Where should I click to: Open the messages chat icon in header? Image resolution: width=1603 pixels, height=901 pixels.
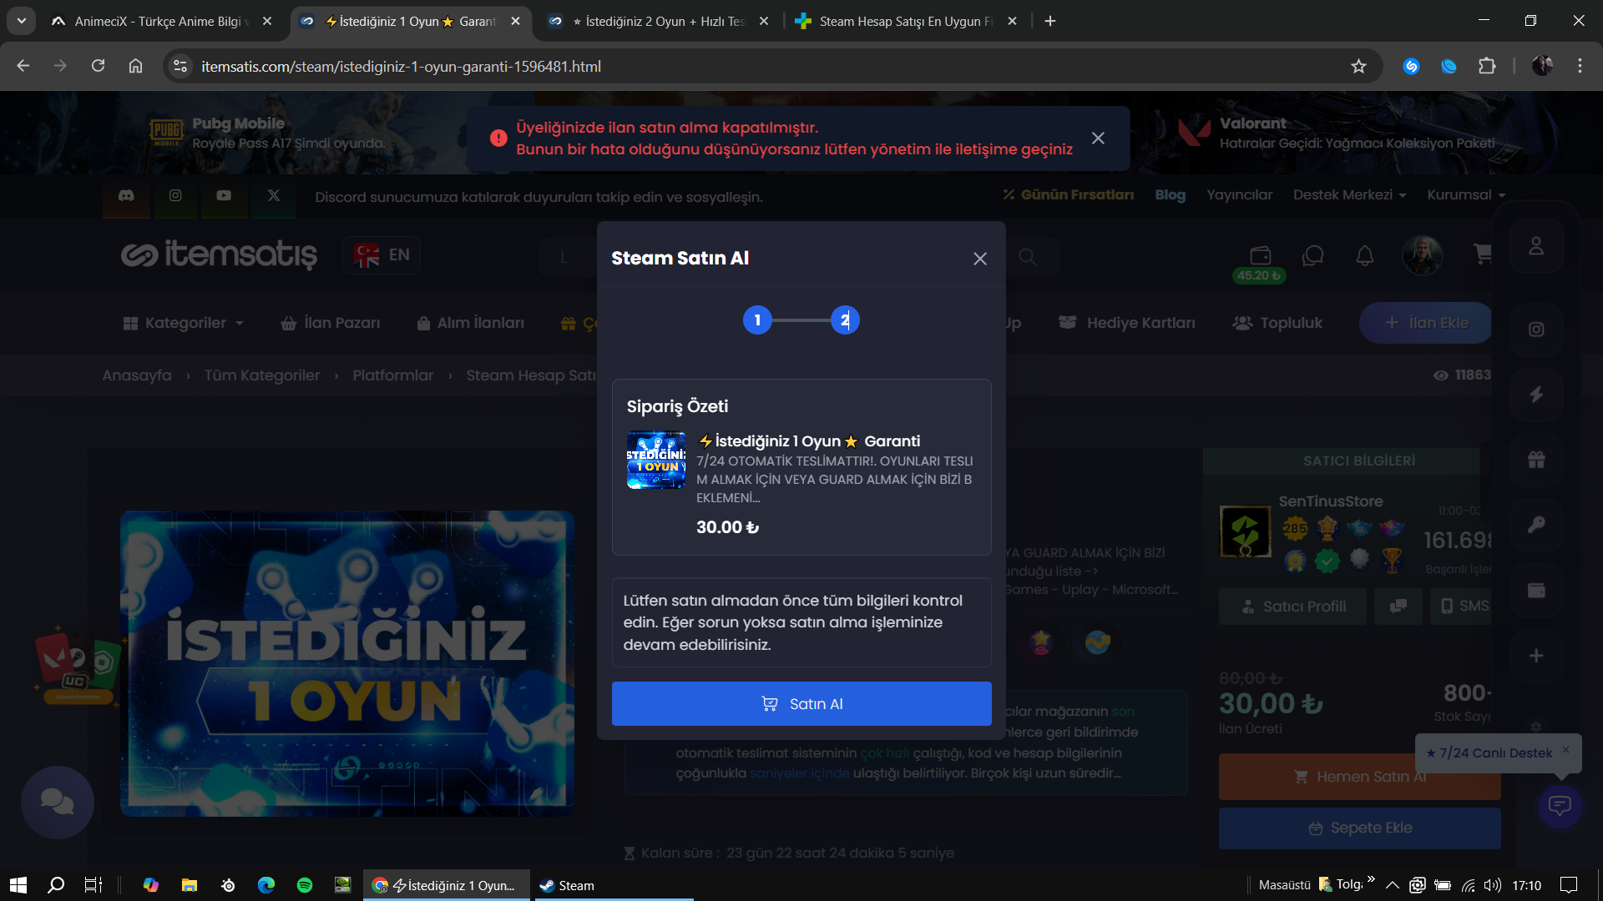1313,255
